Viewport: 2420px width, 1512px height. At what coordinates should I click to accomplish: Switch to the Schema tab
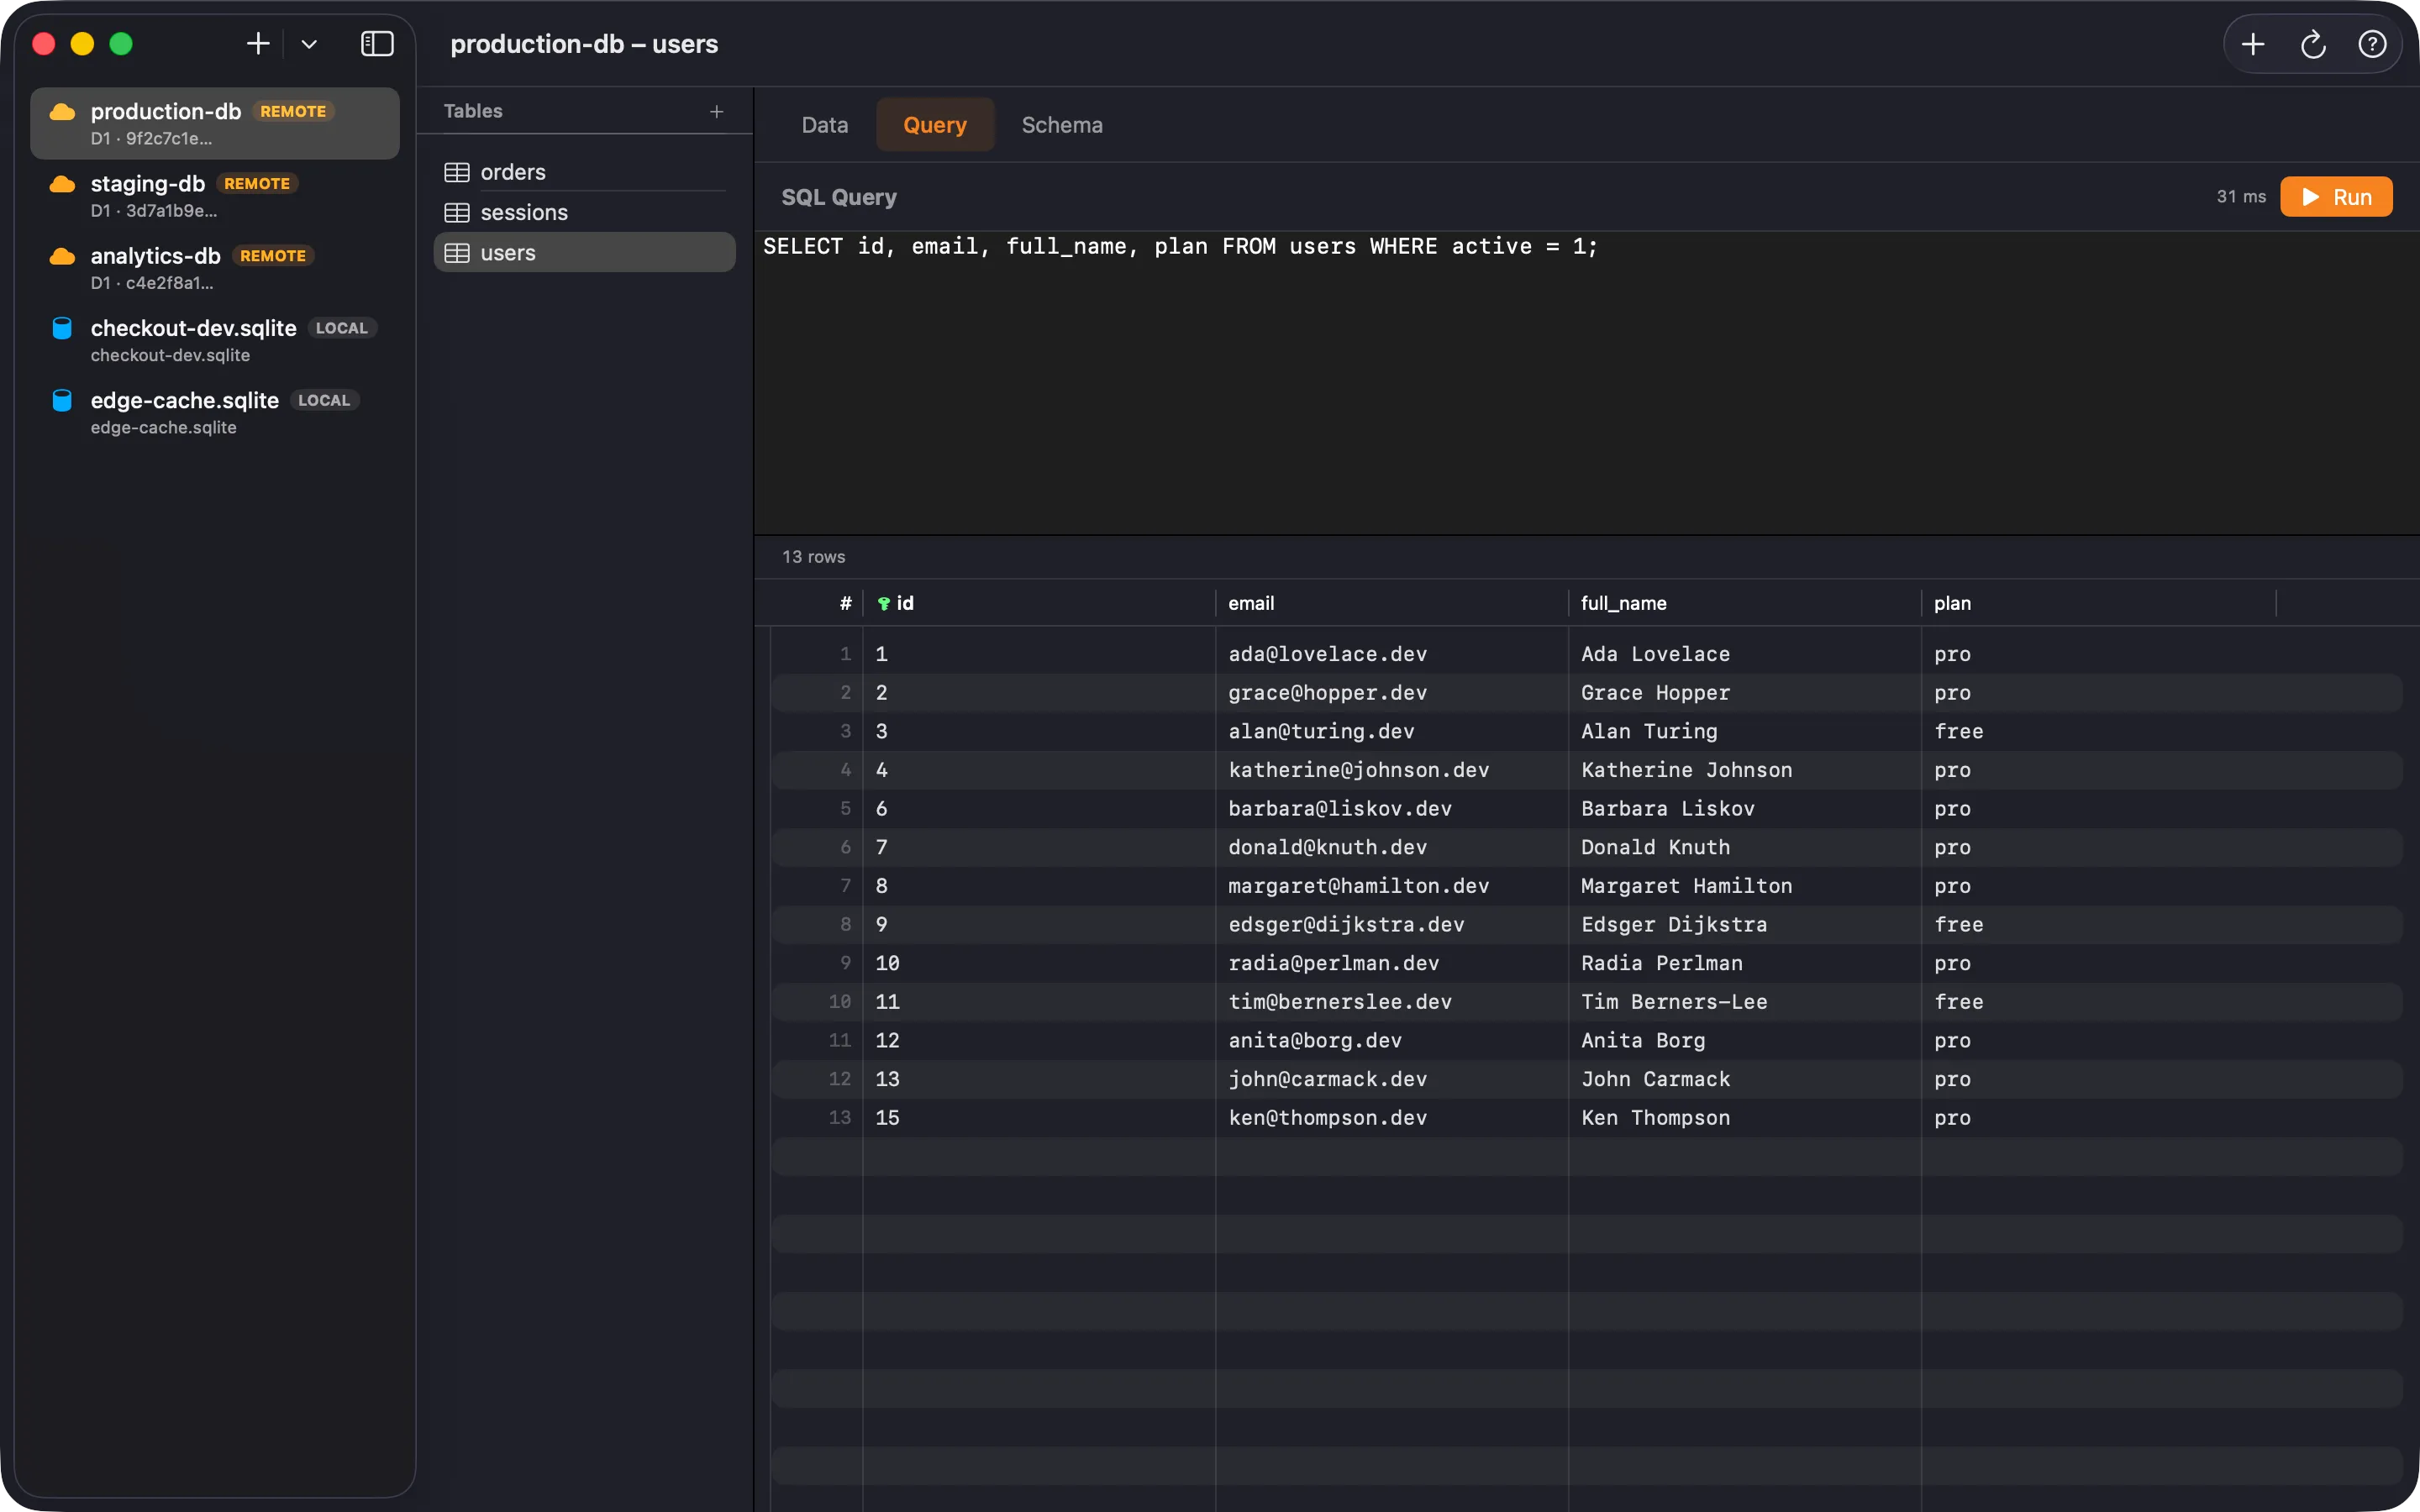point(1062,125)
